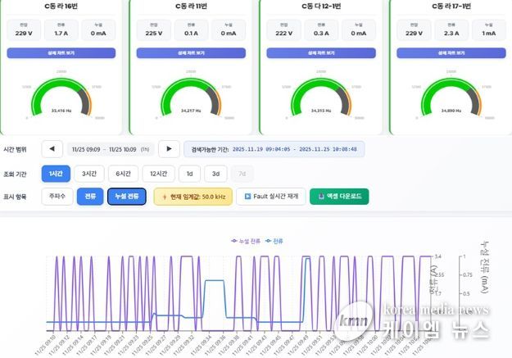Select the 1시간 period tab
This screenshot has width=512, height=358.
tap(55, 173)
